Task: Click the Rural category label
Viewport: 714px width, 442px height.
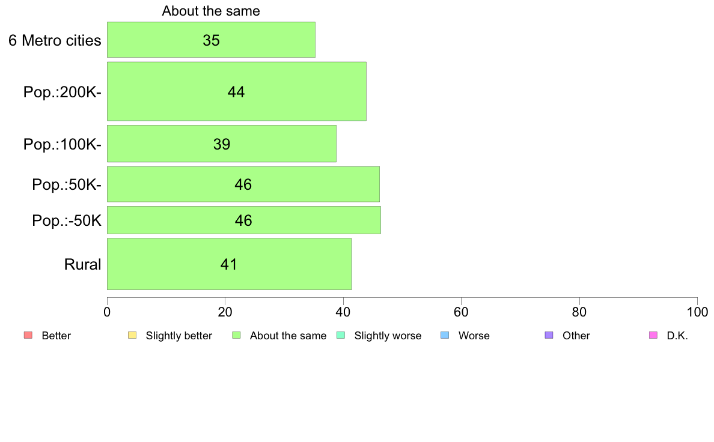Action: pos(82,264)
